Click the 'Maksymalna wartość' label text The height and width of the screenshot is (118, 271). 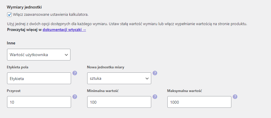185,91
